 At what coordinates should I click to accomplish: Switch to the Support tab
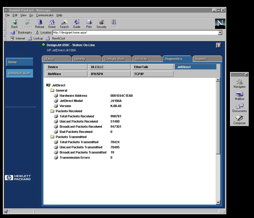[x=207, y=59]
